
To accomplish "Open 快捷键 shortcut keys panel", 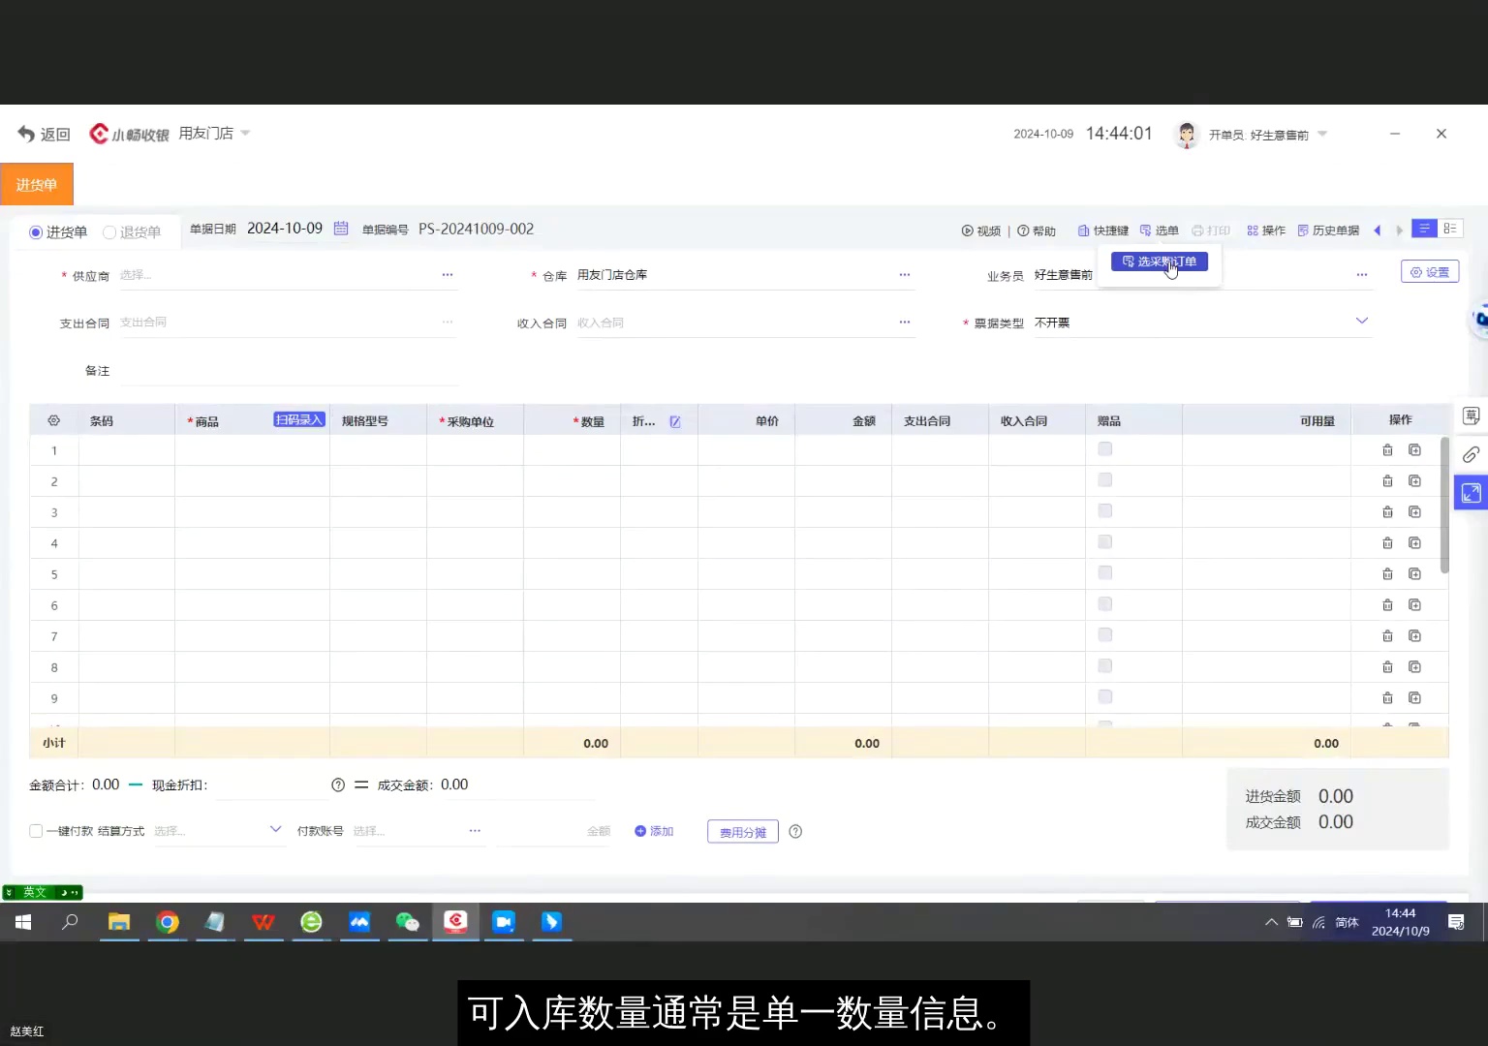I will [x=1102, y=231].
